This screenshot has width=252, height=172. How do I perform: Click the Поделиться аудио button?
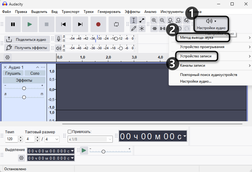click(x=27, y=40)
